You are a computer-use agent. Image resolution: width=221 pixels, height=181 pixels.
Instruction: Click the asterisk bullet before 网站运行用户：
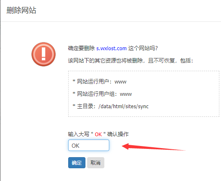(74, 81)
